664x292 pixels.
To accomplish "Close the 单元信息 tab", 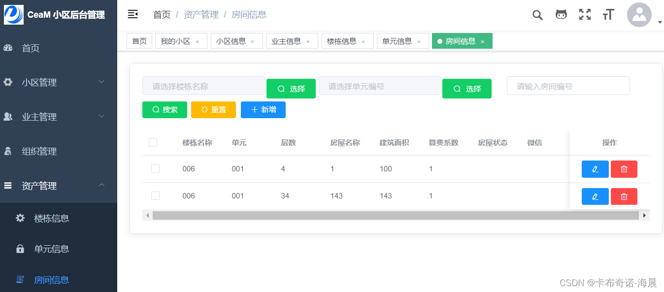I will click(x=419, y=42).
